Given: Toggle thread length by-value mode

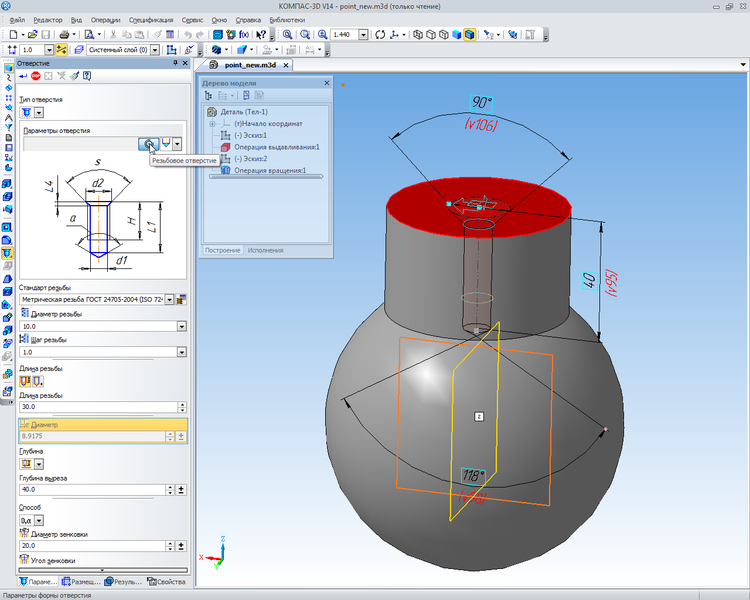Looking at the screenshot, I should tap(37, 381).
